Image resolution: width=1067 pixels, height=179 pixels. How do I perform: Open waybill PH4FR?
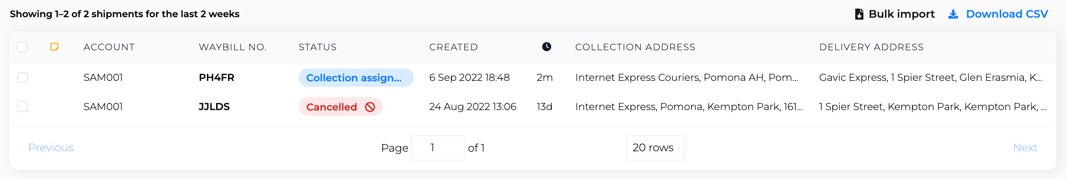tap(217, 78)
